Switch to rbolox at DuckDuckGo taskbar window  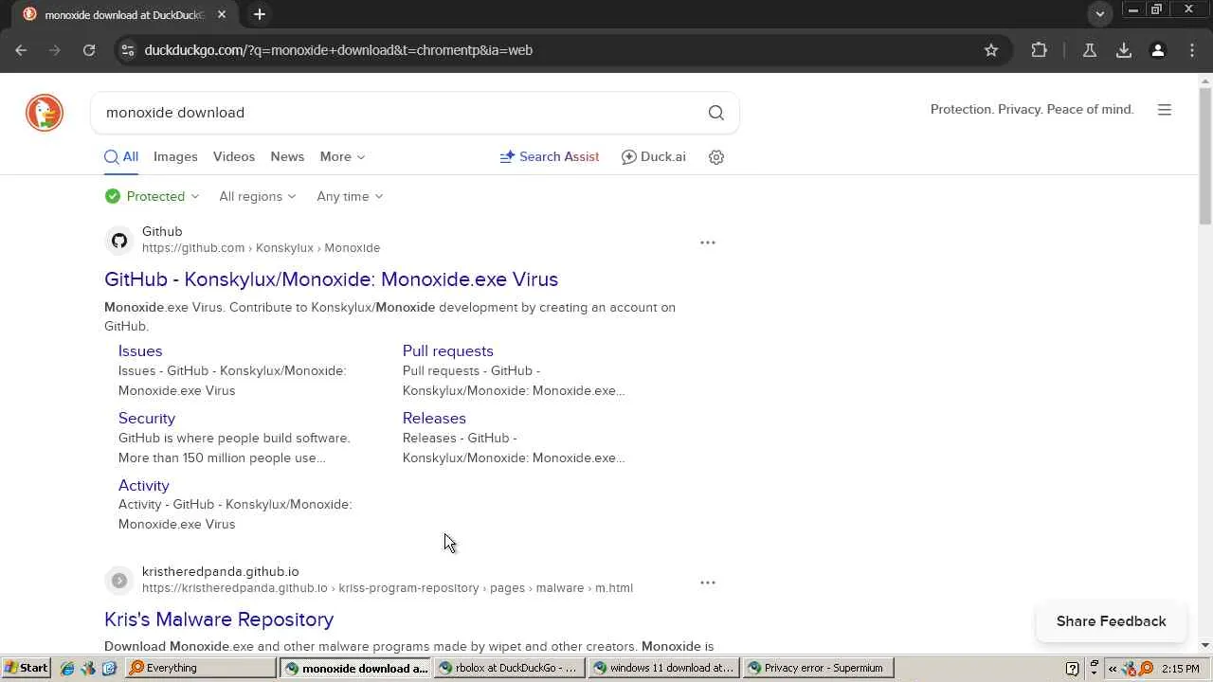tap(509, 668)
